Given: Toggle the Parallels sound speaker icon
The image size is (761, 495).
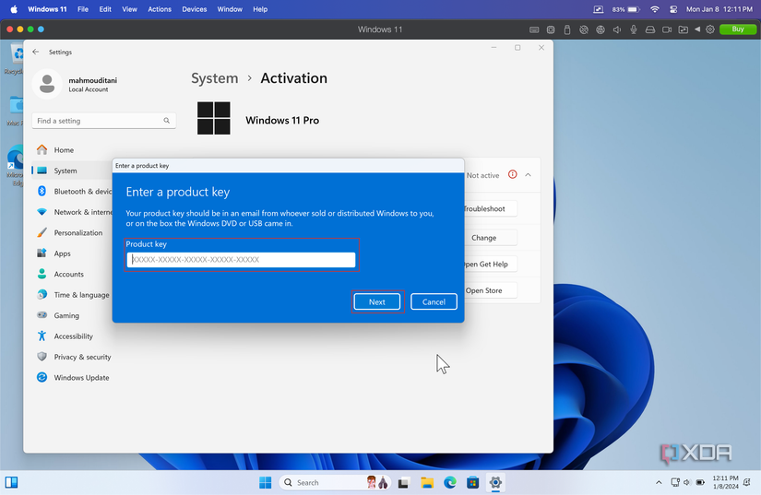Looking at the screenshot, I should [x=617, y=29].
